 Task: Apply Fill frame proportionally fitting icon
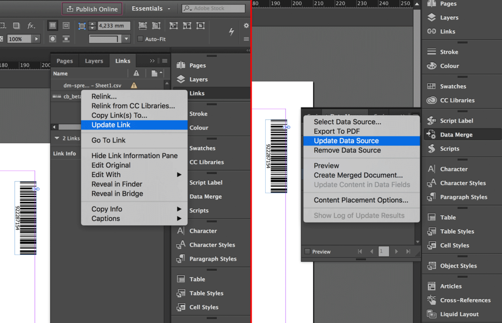[143, 26]
